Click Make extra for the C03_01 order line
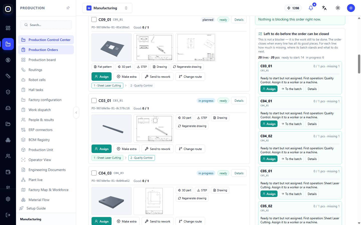This screenshot has height=225, width=361. (x=127, y=149)
